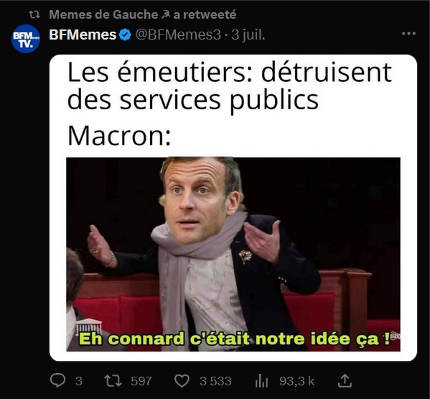Screen dimensions: 430x399
Task: View who retweeted via the 597 count
Action: pyautogui.click(x=141, y=381)
